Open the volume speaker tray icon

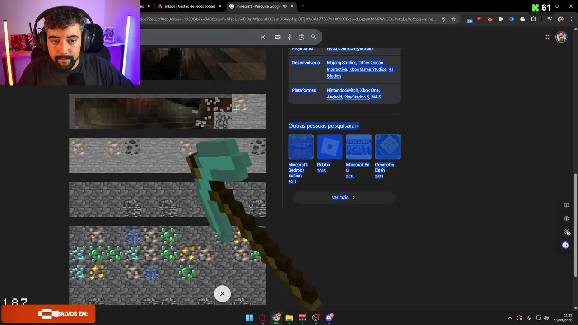coord(546,318)
